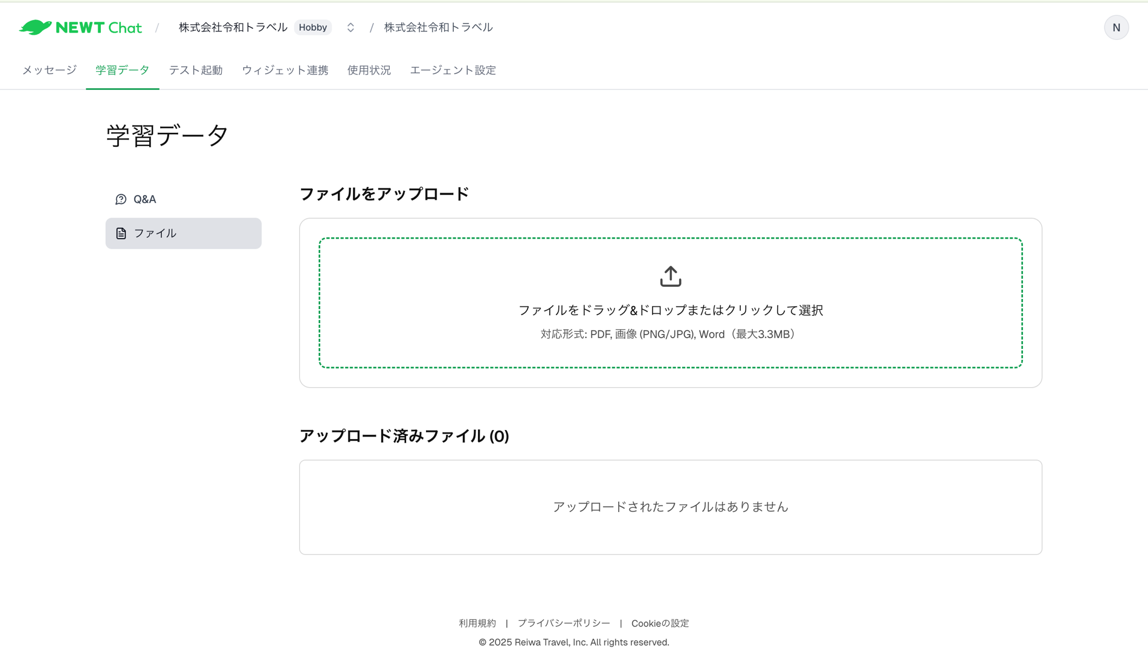The image size is (1148, 651).
Task: View the 使用状況 tab
Action: click(369, 70)
